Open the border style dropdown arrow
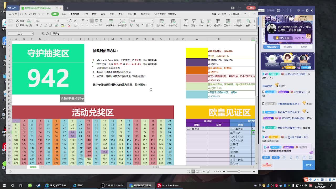This screenshot has width=336, height=189. [53, 25]
